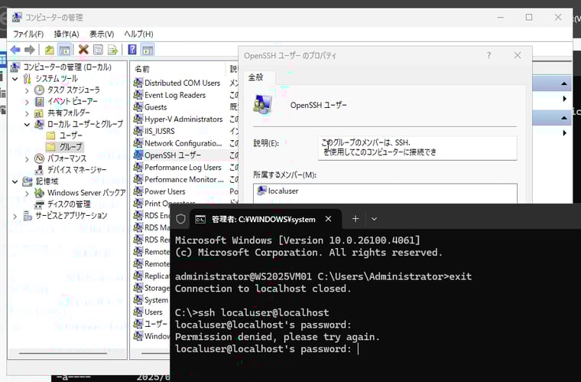Expand the イベント ビューアー node chevron

click(x=27, y=102)
